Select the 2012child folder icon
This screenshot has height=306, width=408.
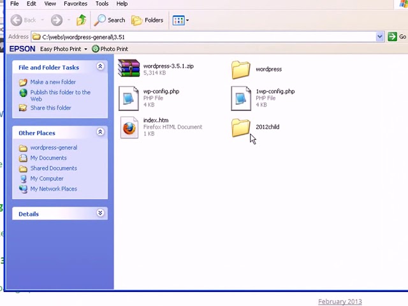241,127
